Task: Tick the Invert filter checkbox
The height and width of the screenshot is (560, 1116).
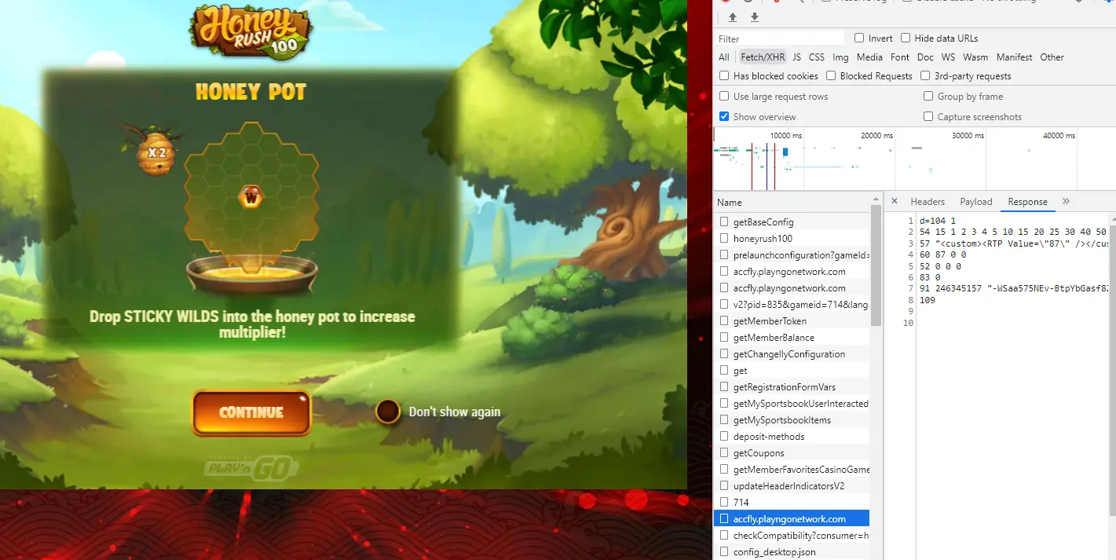Action: (859, 38)
